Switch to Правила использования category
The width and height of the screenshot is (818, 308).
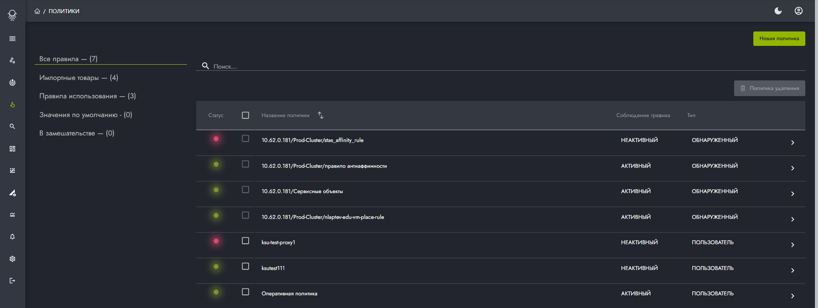(87, 96)
